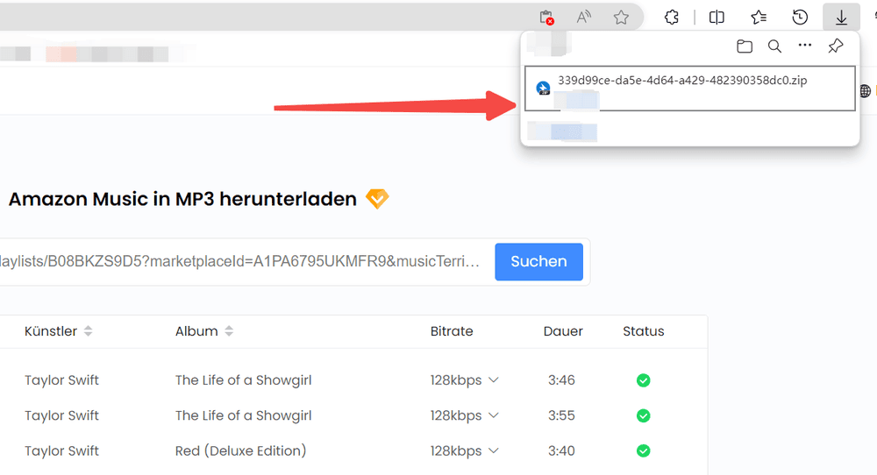Expand bitrate dropdown for 3:46 track
This screenshot has width=877, height=475.
pyautogui.click(x=493, y=380)
